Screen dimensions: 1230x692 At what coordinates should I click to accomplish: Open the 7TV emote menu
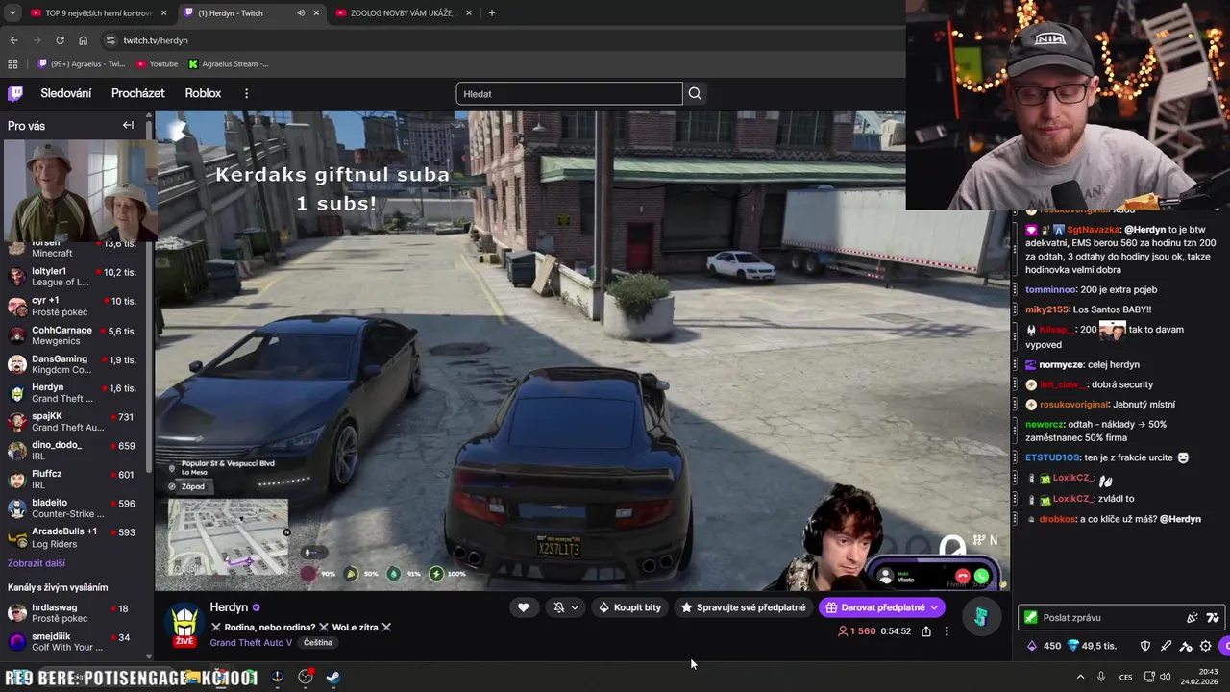pos(1213,618)
